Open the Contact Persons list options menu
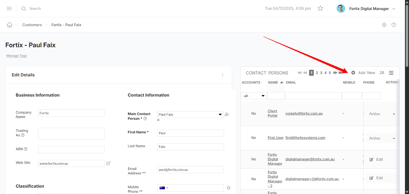409x194 pixels. [391, 73]
